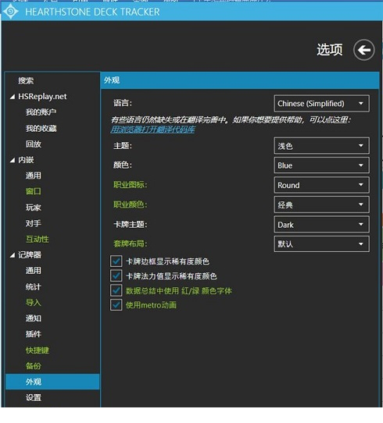Open the 颜色 dropdown showing Blue
Screen dimensions: 383x423
point(321,165)
